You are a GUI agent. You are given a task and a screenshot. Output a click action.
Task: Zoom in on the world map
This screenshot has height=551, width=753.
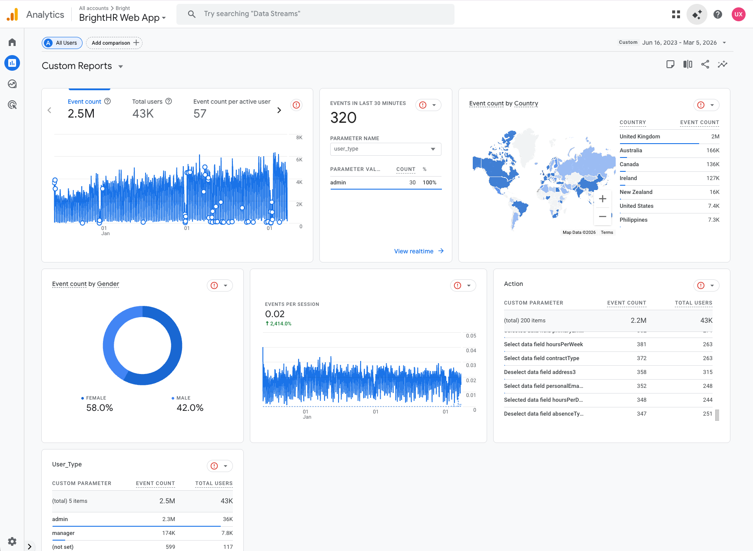603,199
